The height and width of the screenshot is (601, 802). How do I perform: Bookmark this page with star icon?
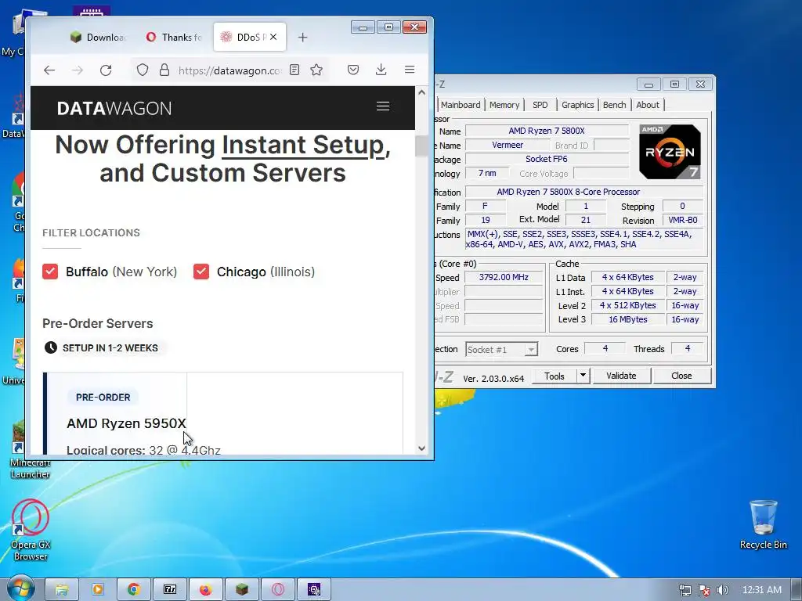[x=316, y=70]
